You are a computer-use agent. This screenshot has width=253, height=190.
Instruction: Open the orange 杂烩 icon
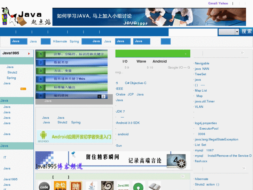(60, 185)
